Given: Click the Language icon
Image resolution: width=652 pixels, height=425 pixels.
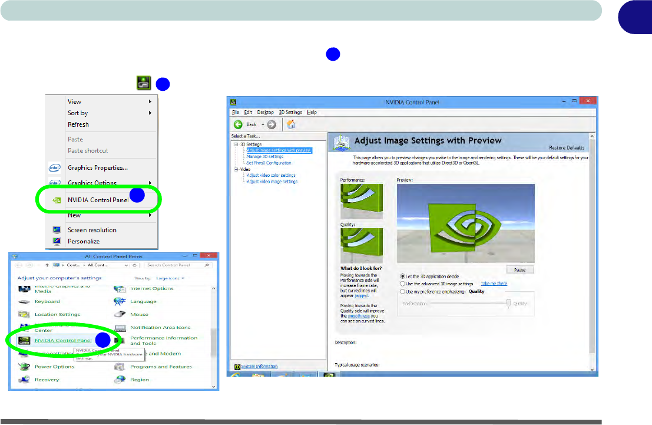Looking at the screenshot, I should point(120,301).
